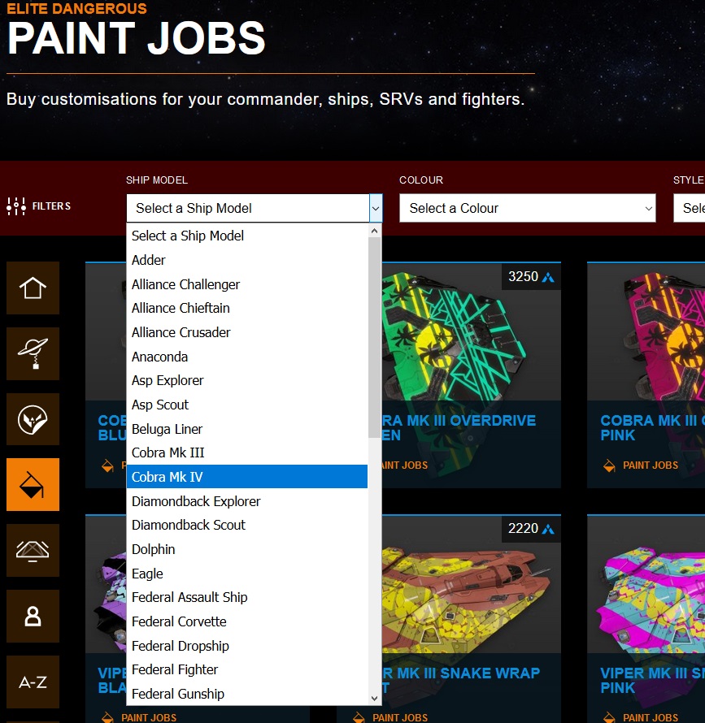Select Federal Fighter option

247,669
